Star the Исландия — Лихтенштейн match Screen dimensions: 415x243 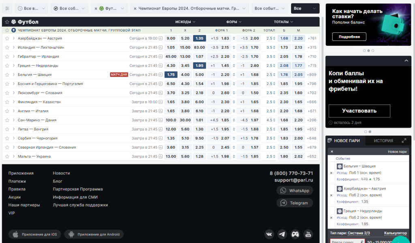click(x=7, y=47)
